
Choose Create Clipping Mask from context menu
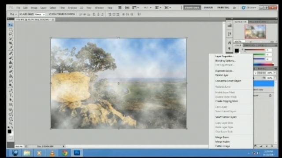[226, 101]
